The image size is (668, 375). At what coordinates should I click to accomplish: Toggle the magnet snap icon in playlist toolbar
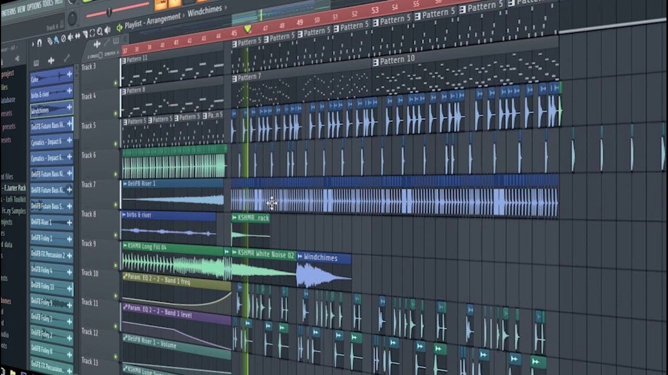39,42
